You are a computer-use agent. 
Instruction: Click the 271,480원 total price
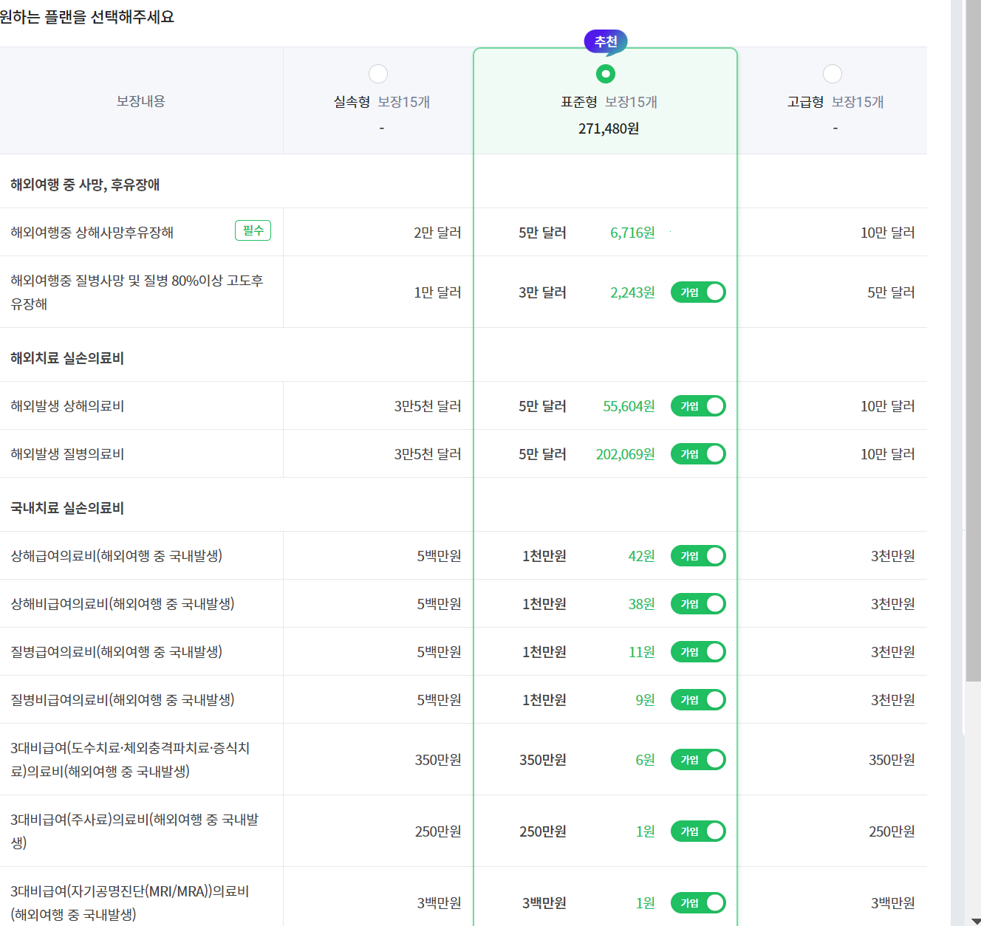pyautogui.click(x=609, y=128)
